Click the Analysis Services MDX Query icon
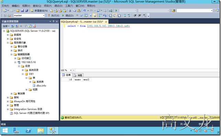The image size is (221, 136). click(56, 11)
